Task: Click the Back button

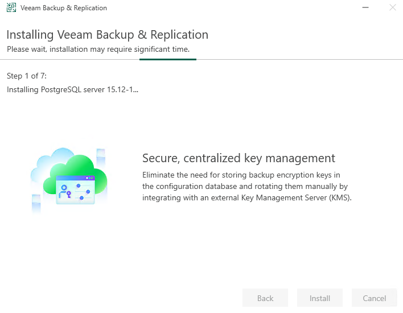Action: point(265,298)
